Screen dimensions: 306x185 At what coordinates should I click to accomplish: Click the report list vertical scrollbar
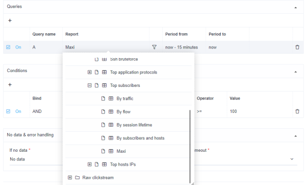[190, 146]
